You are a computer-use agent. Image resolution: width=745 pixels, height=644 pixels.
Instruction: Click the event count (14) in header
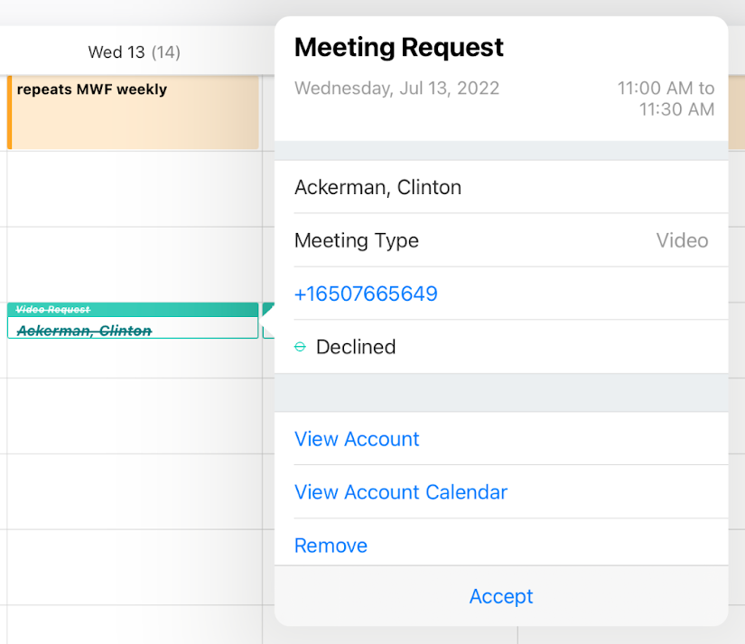coord(165,52)
